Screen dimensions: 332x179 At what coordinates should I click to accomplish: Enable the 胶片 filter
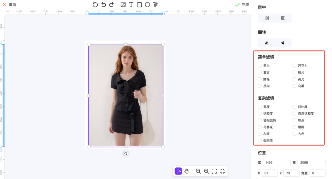[x=294, y=73]
